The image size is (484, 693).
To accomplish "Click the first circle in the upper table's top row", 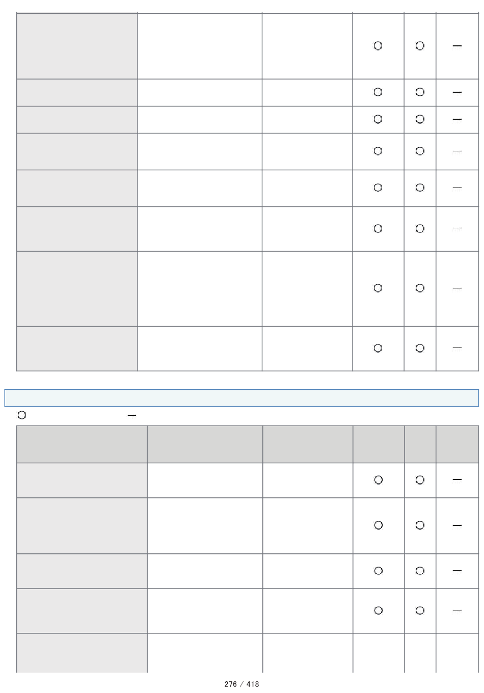I will pyautogui.click(x=378, y=46).
